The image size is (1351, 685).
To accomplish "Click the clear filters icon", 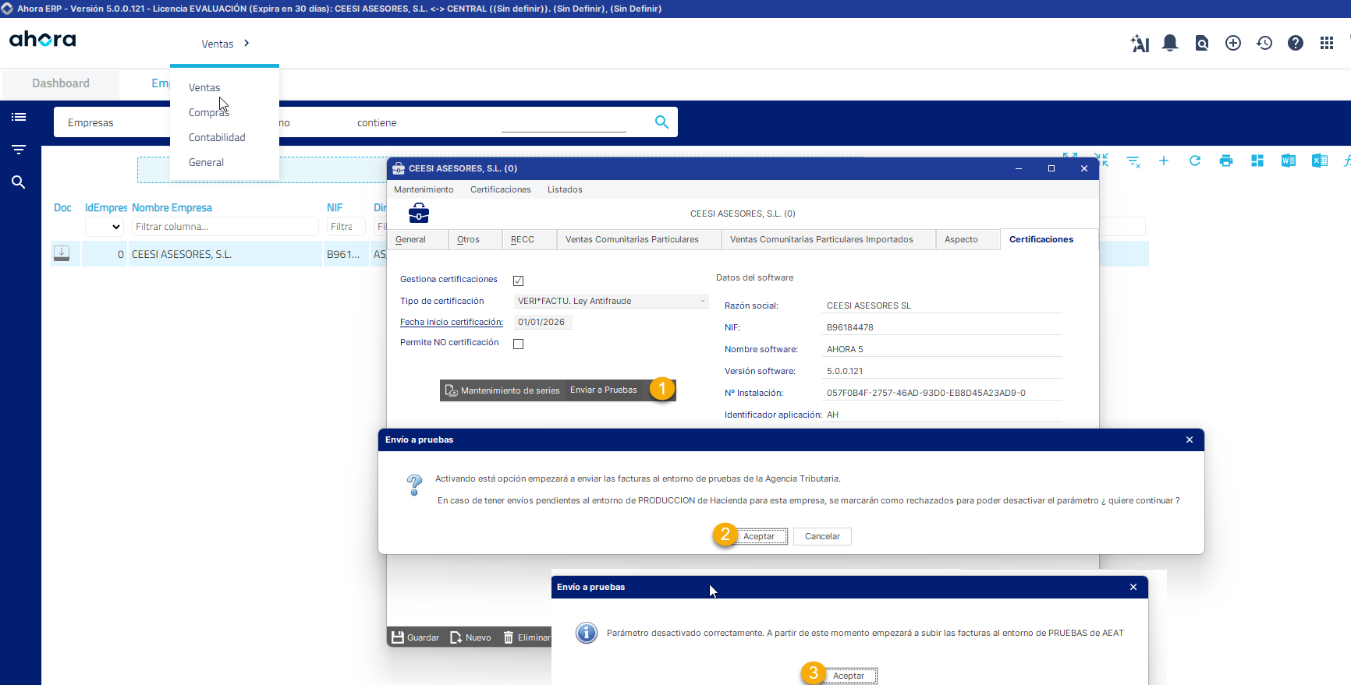I will pos(1133,161).
